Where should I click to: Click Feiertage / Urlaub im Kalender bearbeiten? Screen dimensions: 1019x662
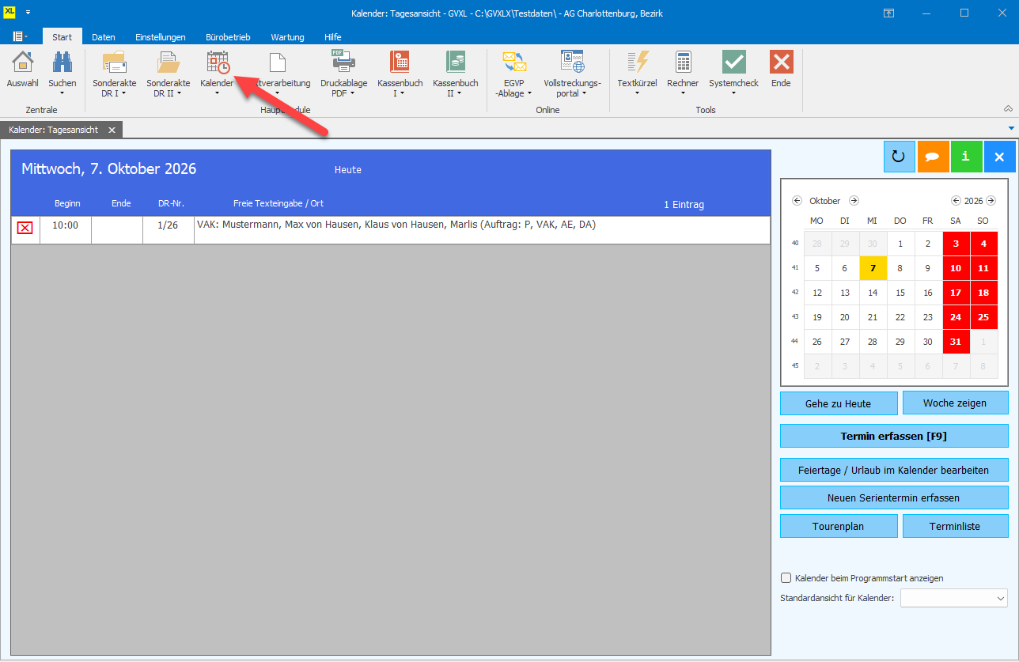click(894, 470)
